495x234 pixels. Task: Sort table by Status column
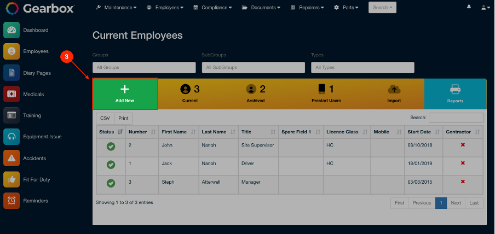pos(111,132)
